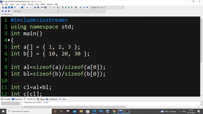Open the Tools menu
Image resolution: width=203 pixels, height=114 pixels.
[37, 4]
